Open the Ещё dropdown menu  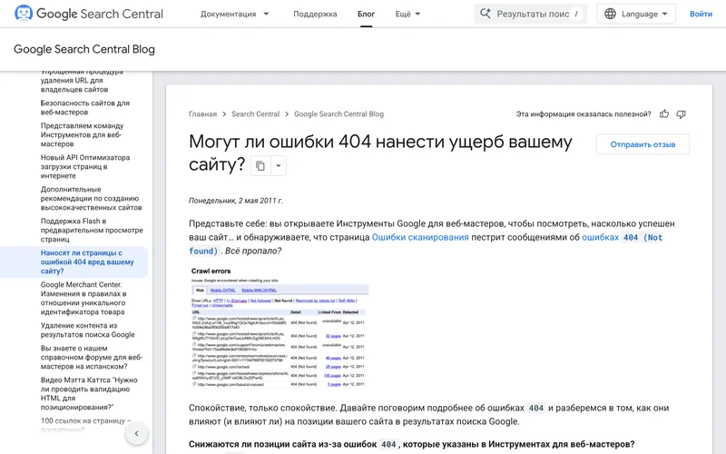[x=407, y=14]
